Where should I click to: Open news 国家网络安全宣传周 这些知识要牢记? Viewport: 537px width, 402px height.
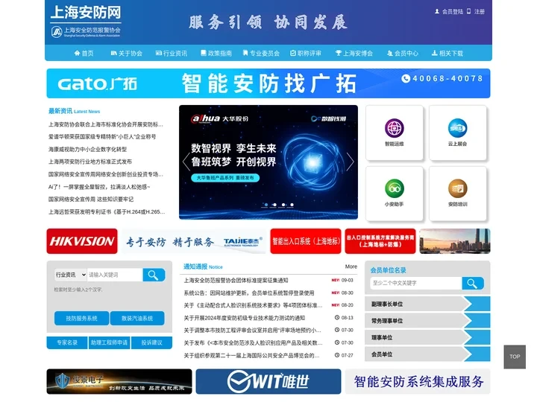pos(91,200)
